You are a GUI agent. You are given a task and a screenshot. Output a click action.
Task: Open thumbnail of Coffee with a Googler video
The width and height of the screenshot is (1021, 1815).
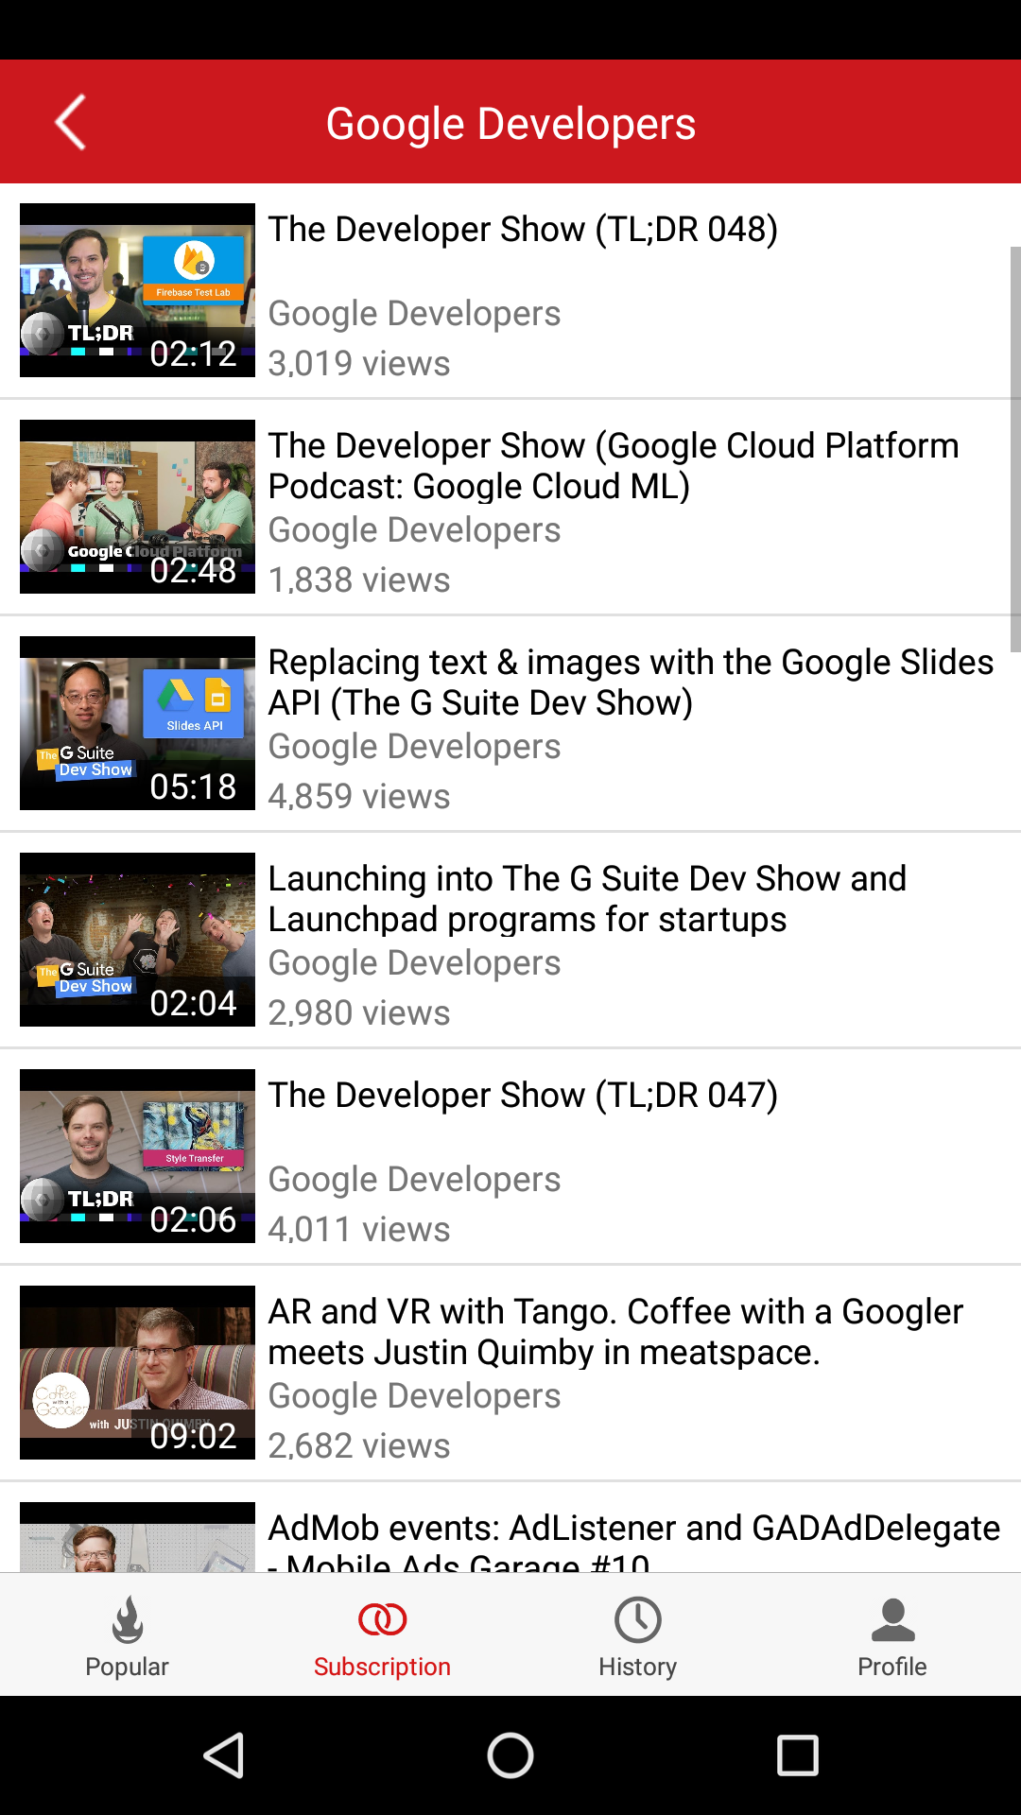click(137, 1373)
